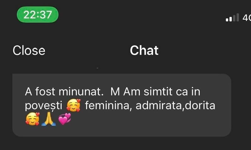Click the smiling hearts emoji after povești
251x150 pixels.
73,105
